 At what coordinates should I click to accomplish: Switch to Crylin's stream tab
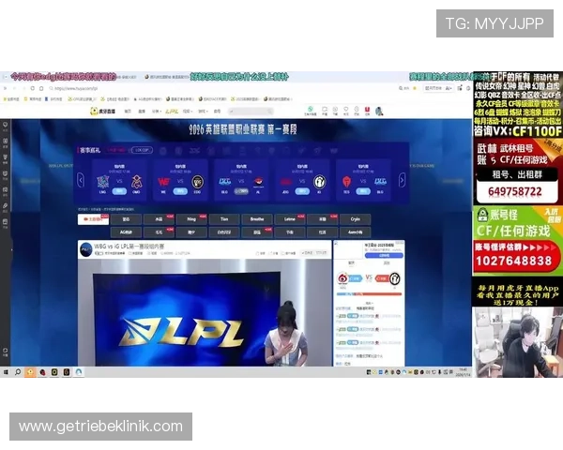(355, 219)
